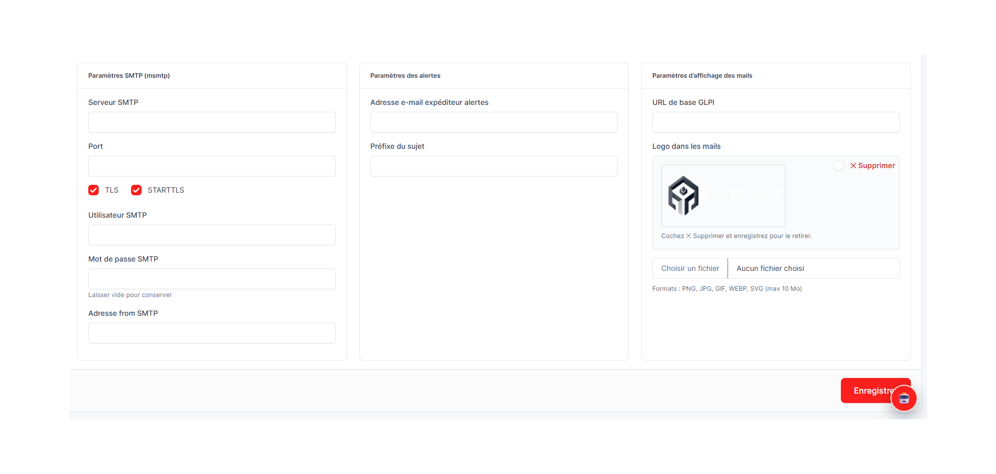Select the URL de base GLPI field
This screenshot has width=996, height=474.
[x=776, y=122]
